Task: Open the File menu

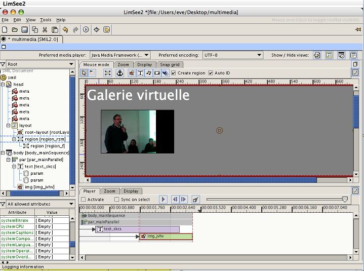Action: (5, 20)
